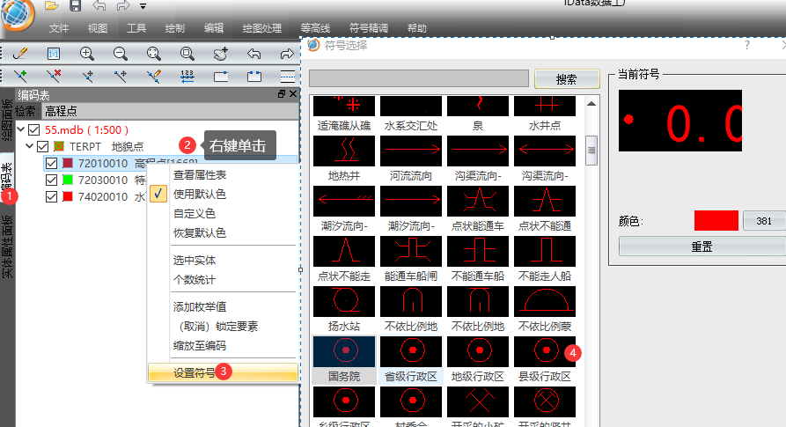The width and height of the screenshot is (786, 427).
Task: Click the open folder icon in title bar
Action: 51,6
